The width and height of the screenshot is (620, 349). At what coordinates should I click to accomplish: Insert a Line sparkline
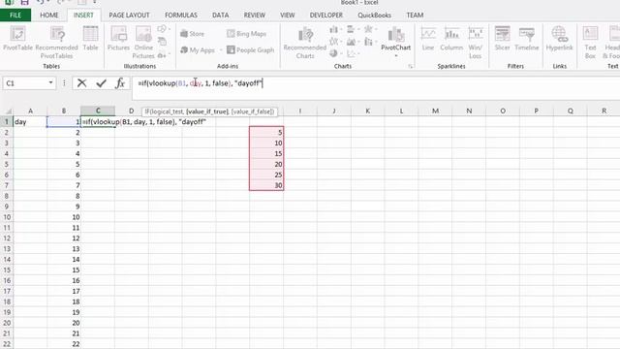(428, 39)
